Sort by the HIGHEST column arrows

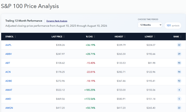125,37
